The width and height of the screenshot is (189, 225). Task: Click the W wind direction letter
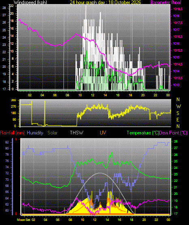pyautogui.click(x=178, y=106)
